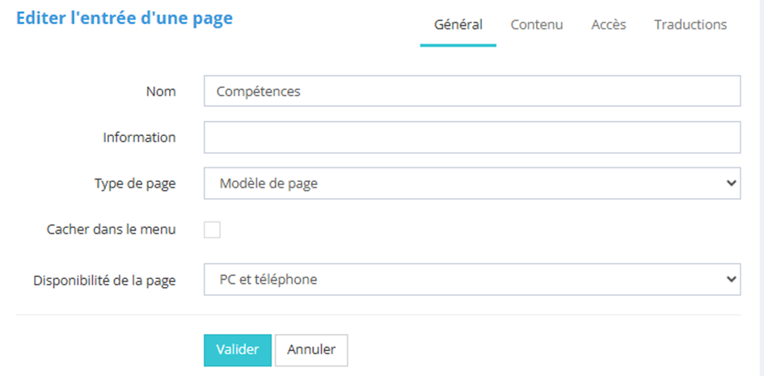The image size is (764, 376).
Task: Click the Type de page label text
Action: click(135, 184)
